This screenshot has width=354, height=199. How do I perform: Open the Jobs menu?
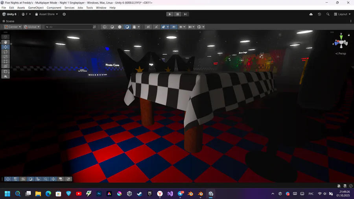[x=80, y=8]
